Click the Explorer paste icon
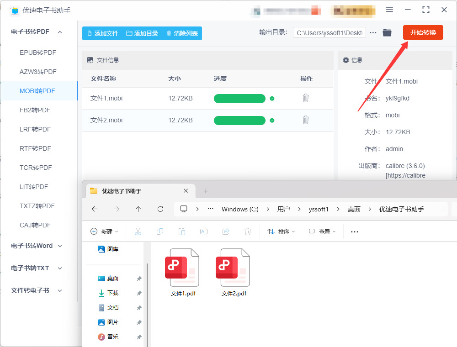Image resolution: width=457 pixels, height=347 pixels. tap(182, 232)
